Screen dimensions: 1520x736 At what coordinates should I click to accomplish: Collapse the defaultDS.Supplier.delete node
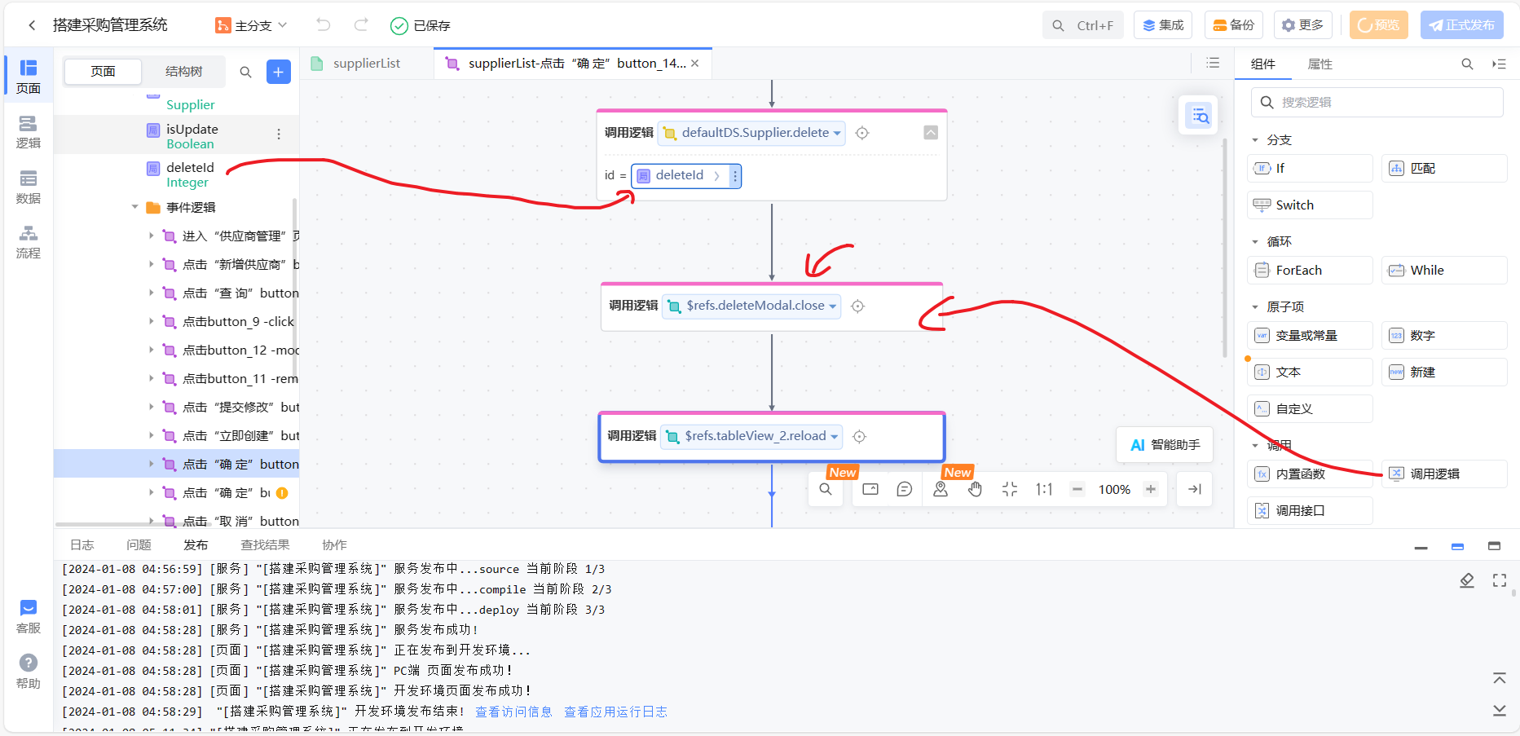coord(931,132)
